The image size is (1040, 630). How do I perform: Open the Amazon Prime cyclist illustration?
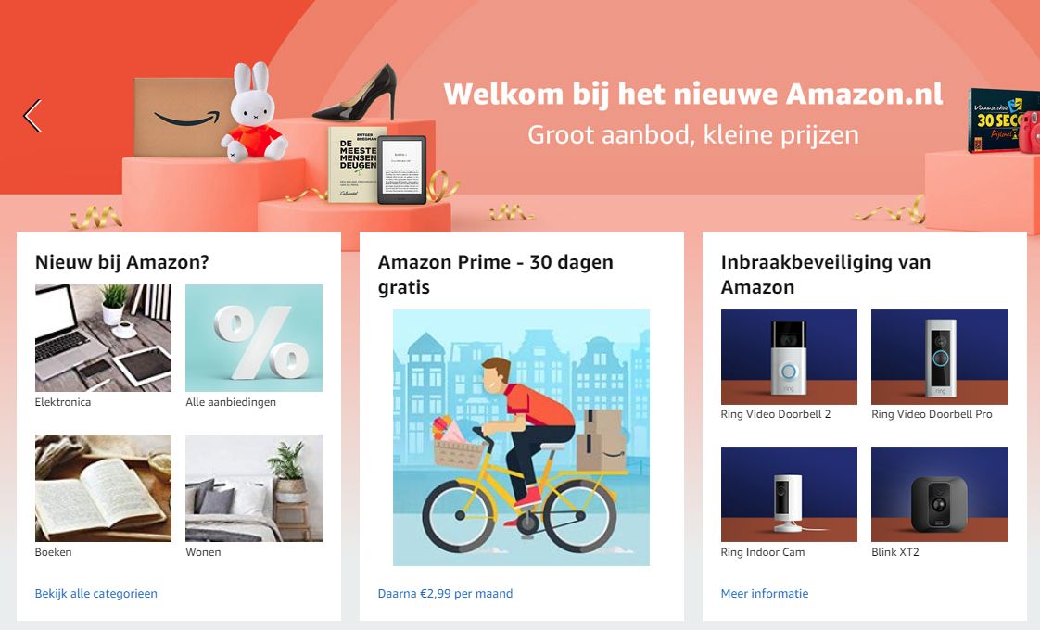521,437
